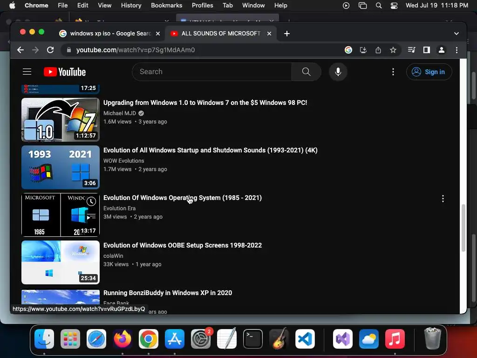The height and width of the screenshot is (358, 477).
Task: Close the ALL SOUNDS OF MICROSOFT tab
Action: 269,34
